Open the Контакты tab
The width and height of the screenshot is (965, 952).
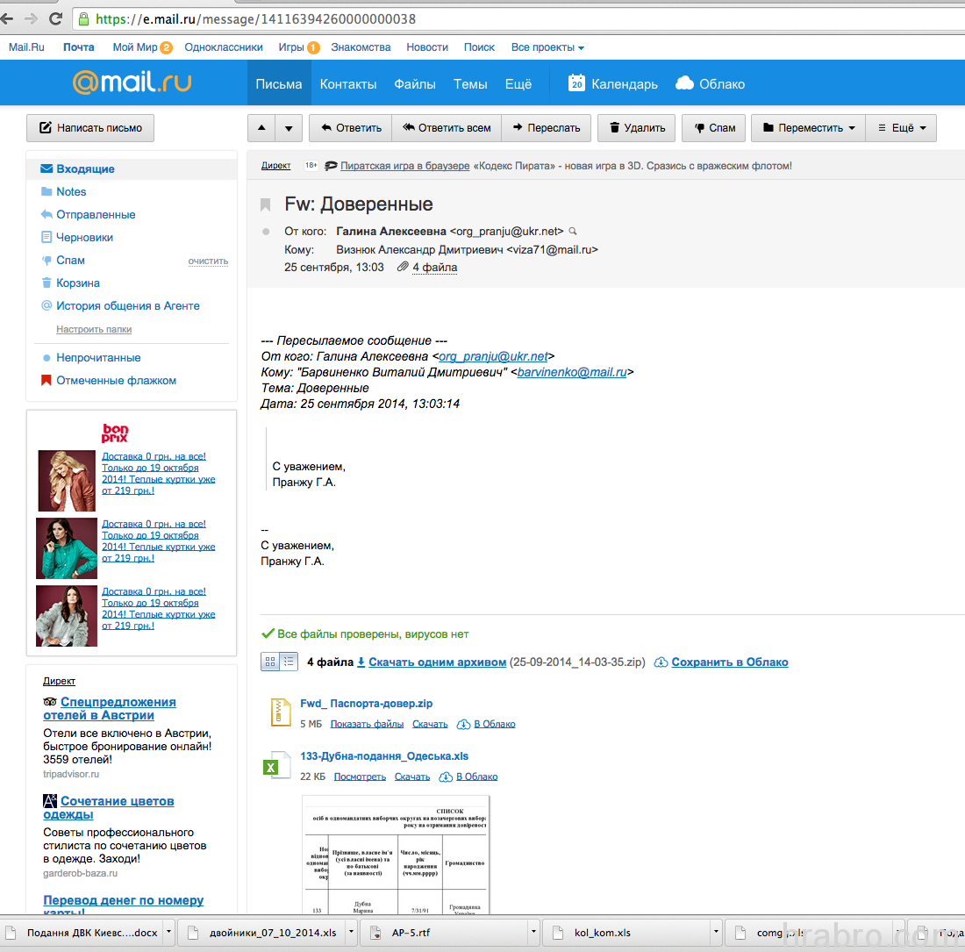click(x=348, y=84)
